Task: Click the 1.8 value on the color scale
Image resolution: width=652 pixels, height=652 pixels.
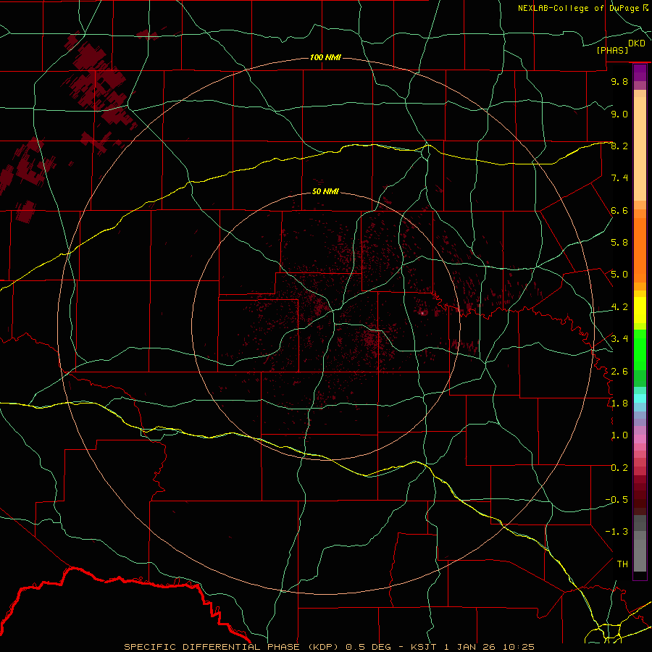Action: pyautogui.click(x=619, y=403)
